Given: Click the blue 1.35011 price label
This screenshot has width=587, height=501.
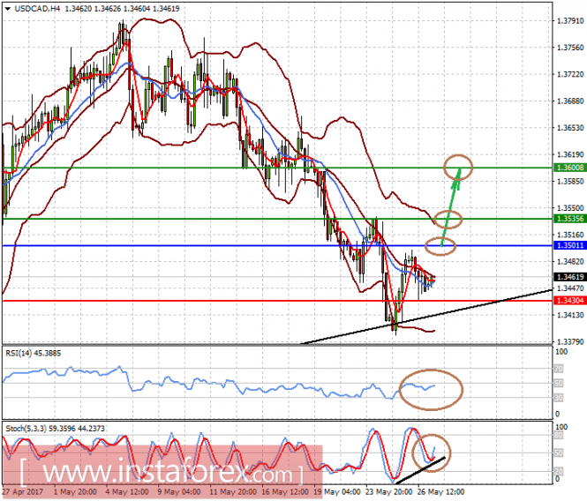Looking at the screenshot, I should coord(569,245).
